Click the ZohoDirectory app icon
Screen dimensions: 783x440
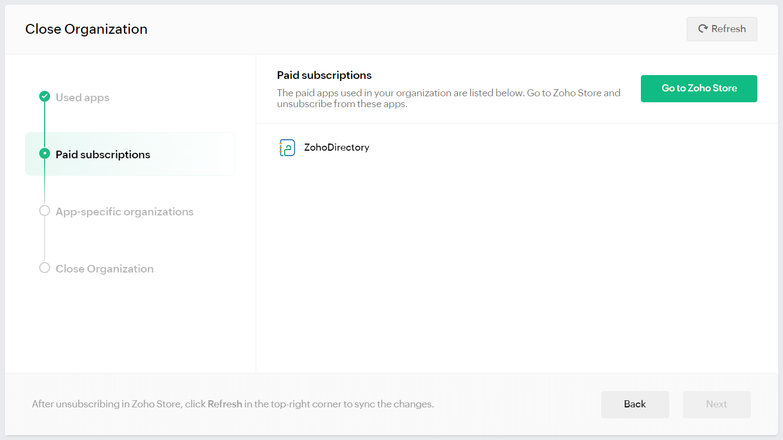[x=287, y=148]
